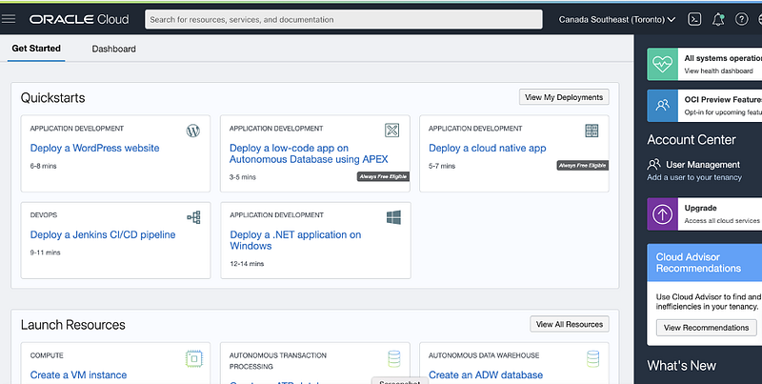Open View health dashboard link
The width and height of the screenshot is (762, 384).
[719, 71]
